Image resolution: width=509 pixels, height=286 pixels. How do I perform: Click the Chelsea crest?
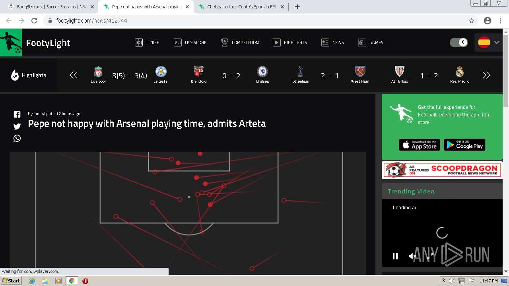(262, 71)
